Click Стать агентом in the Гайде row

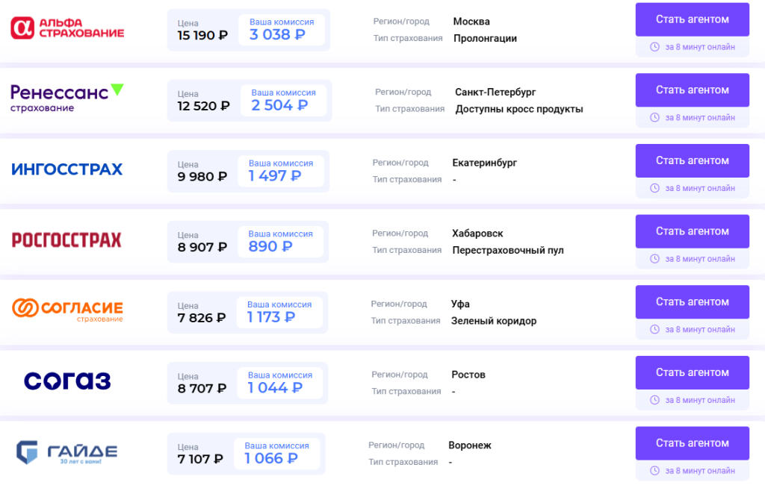pos(692,442)
